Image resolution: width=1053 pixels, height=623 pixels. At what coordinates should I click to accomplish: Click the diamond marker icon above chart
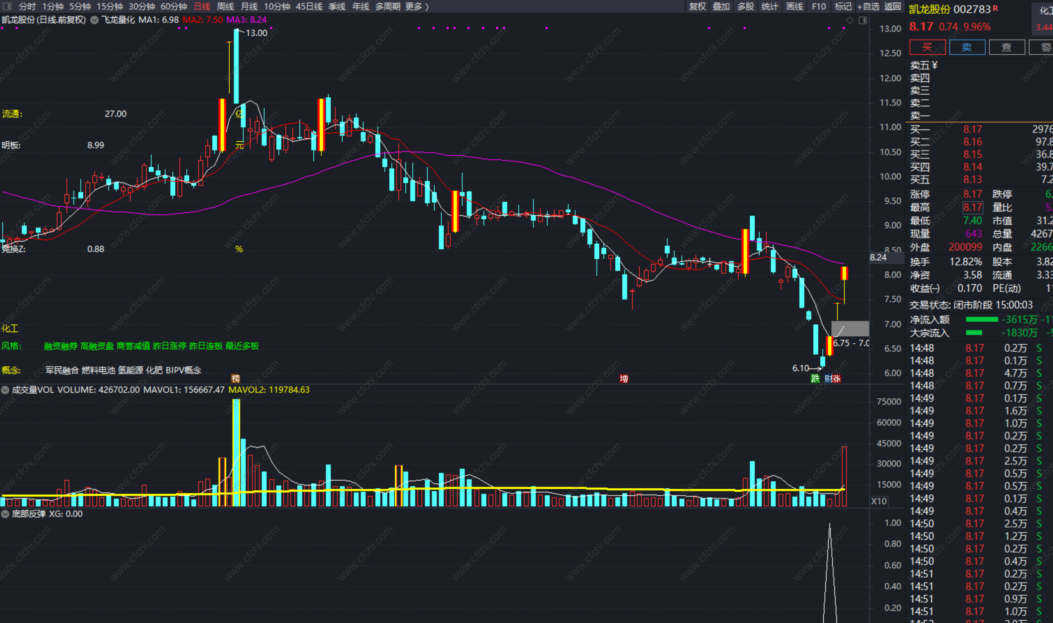tap(850, 20)
